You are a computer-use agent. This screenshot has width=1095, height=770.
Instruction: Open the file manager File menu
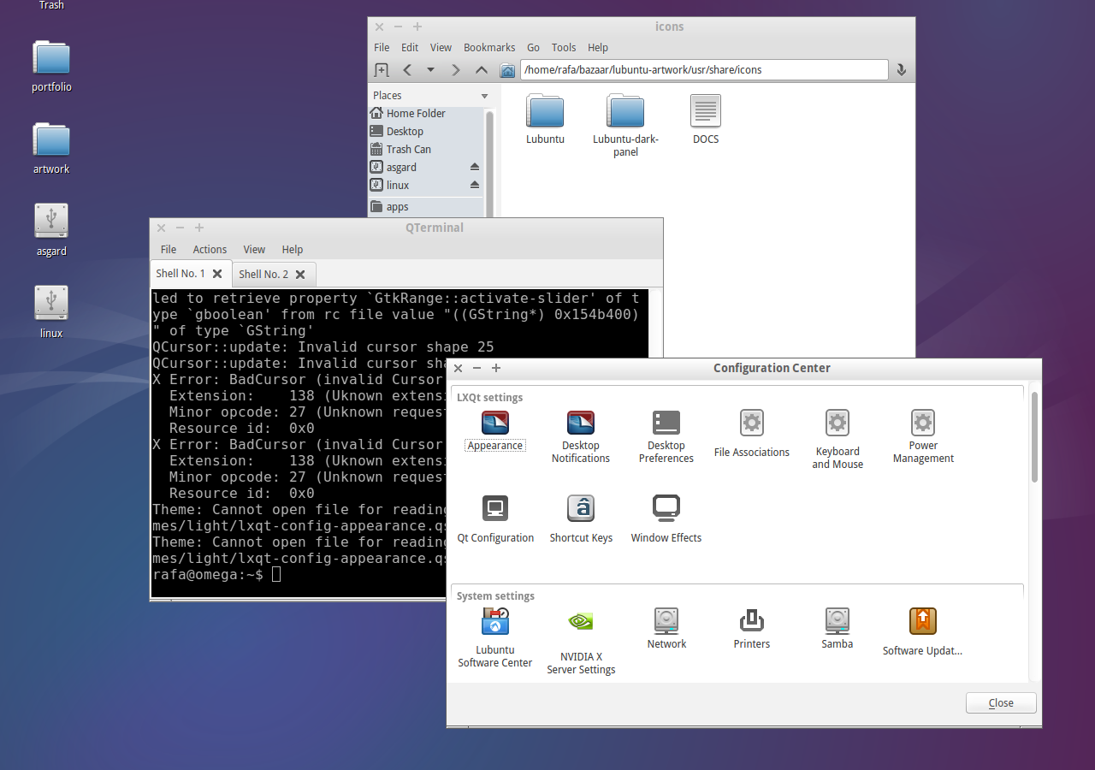point(382,47)
